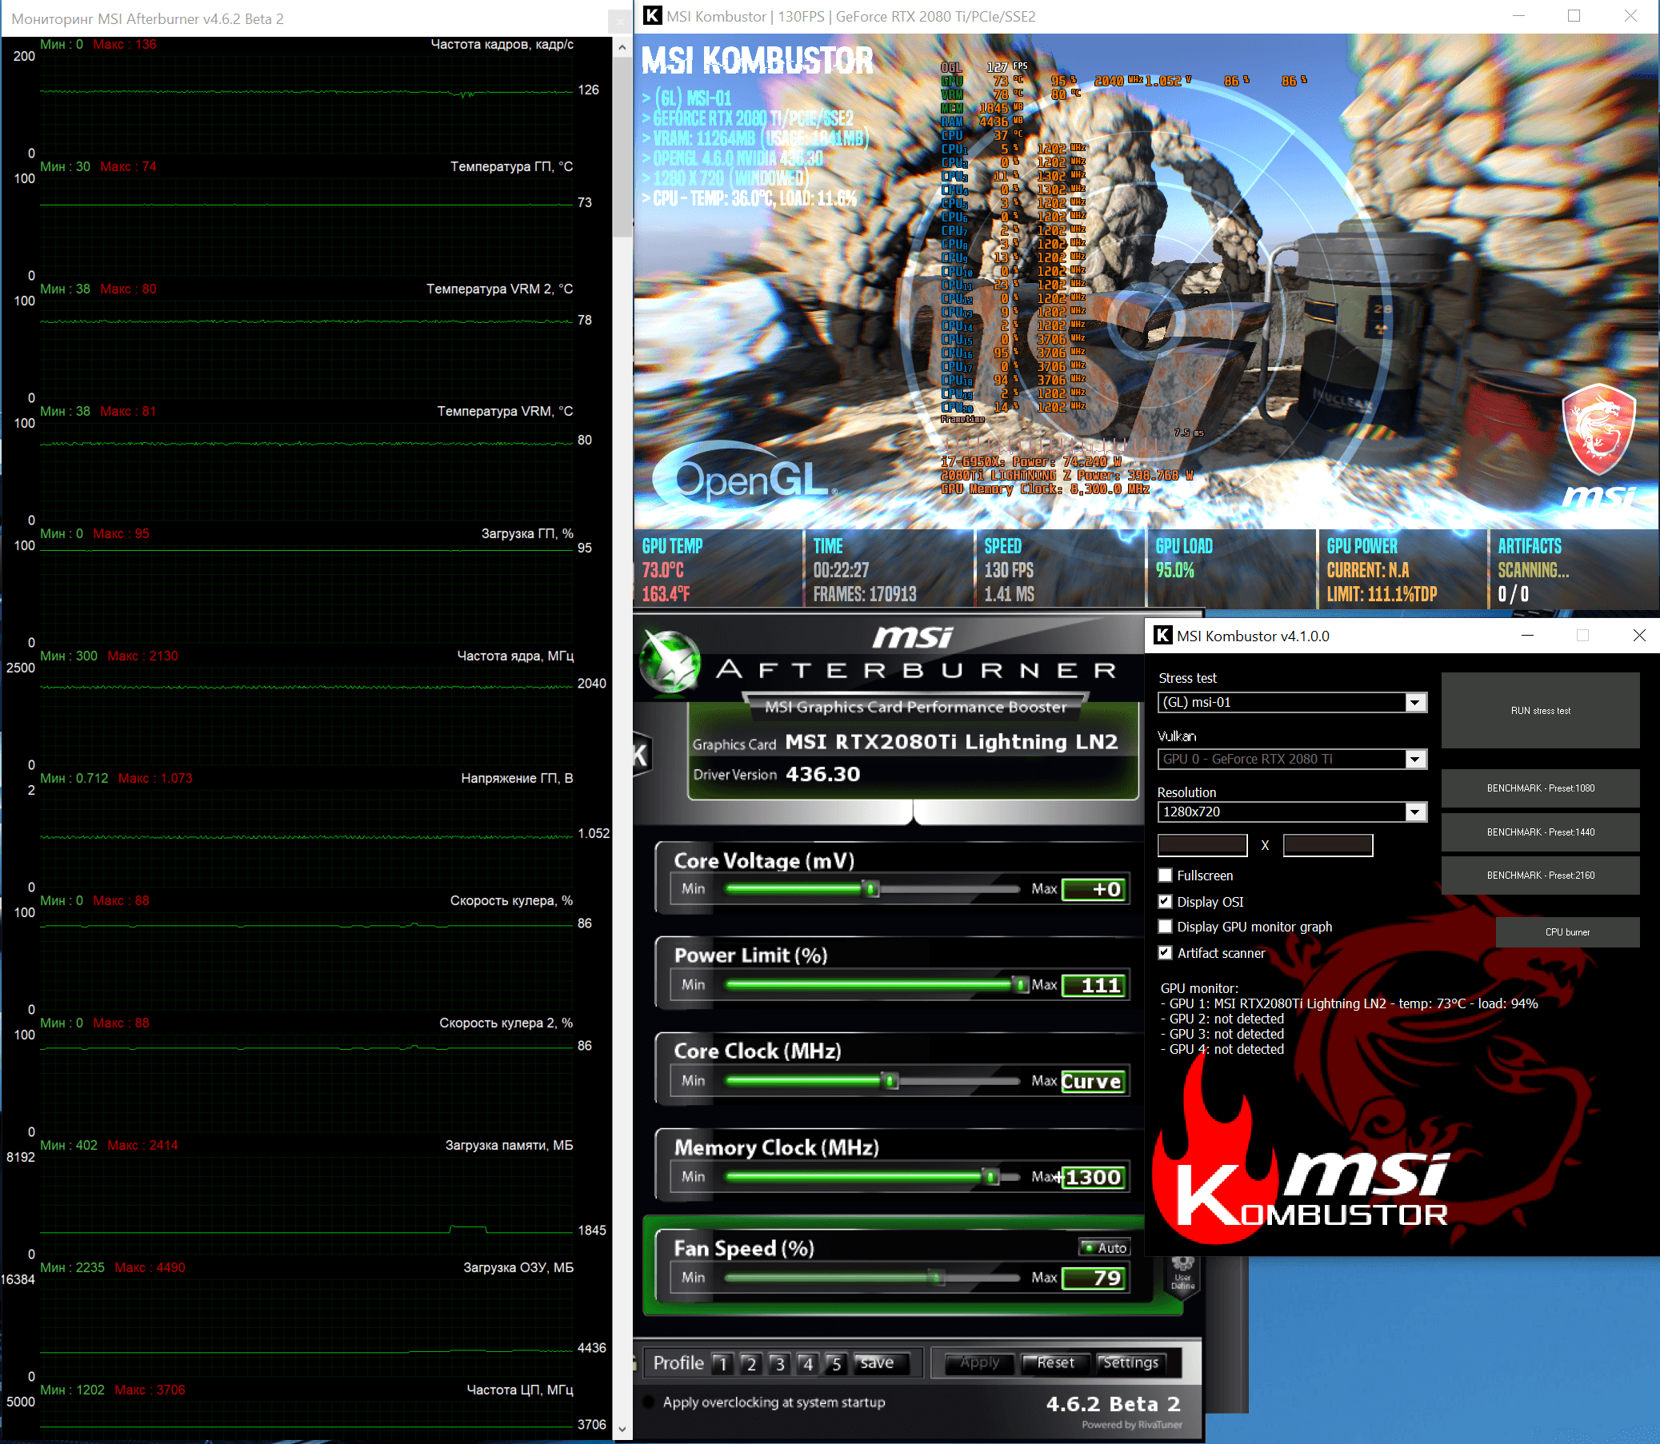The width and height of the screenshot is (1660, 1444).
Task: Load profile slot 1
Action: (x=723, y=1363)
